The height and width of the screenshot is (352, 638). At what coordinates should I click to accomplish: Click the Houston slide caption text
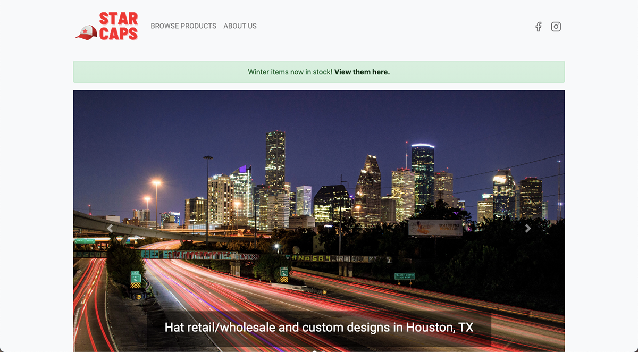(x=318, y=327)
